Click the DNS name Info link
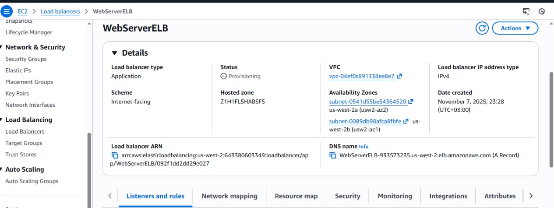554x208 pixels. pos(364,147)
